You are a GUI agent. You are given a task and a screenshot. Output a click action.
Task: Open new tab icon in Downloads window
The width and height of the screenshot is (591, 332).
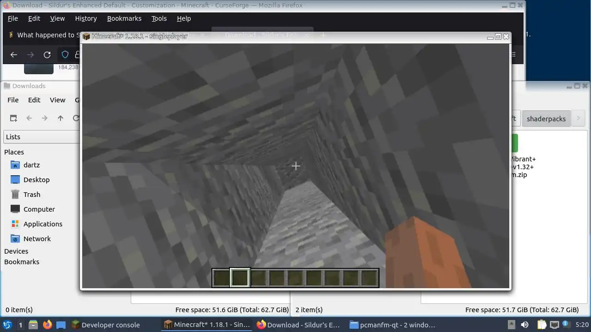tap(13, 118)
